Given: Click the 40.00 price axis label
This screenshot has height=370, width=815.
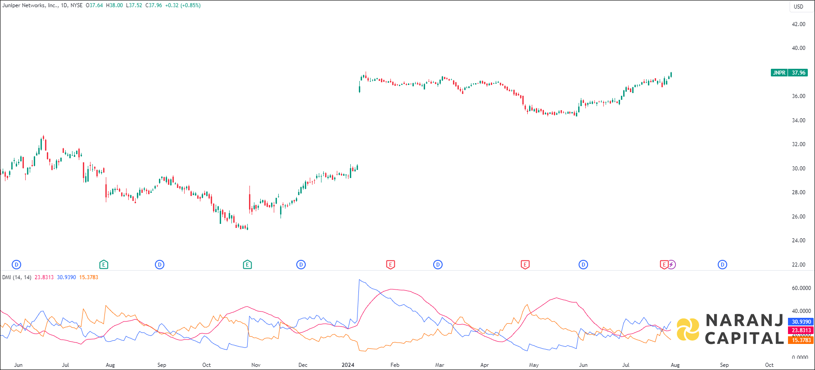Looking at the screenshot, I should click(x=799, y=48).
